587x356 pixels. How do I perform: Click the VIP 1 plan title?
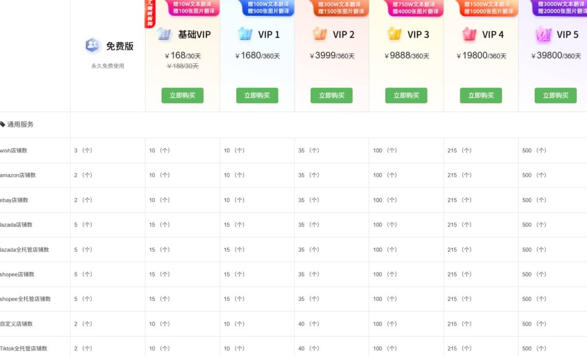coord(269,34)
